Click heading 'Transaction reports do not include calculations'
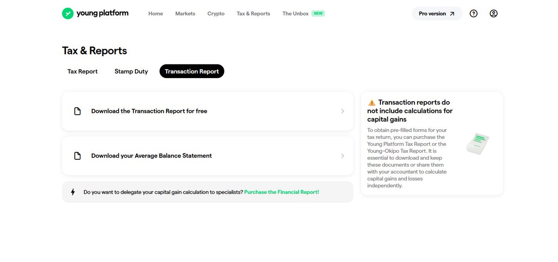 (x=410, y=111)
